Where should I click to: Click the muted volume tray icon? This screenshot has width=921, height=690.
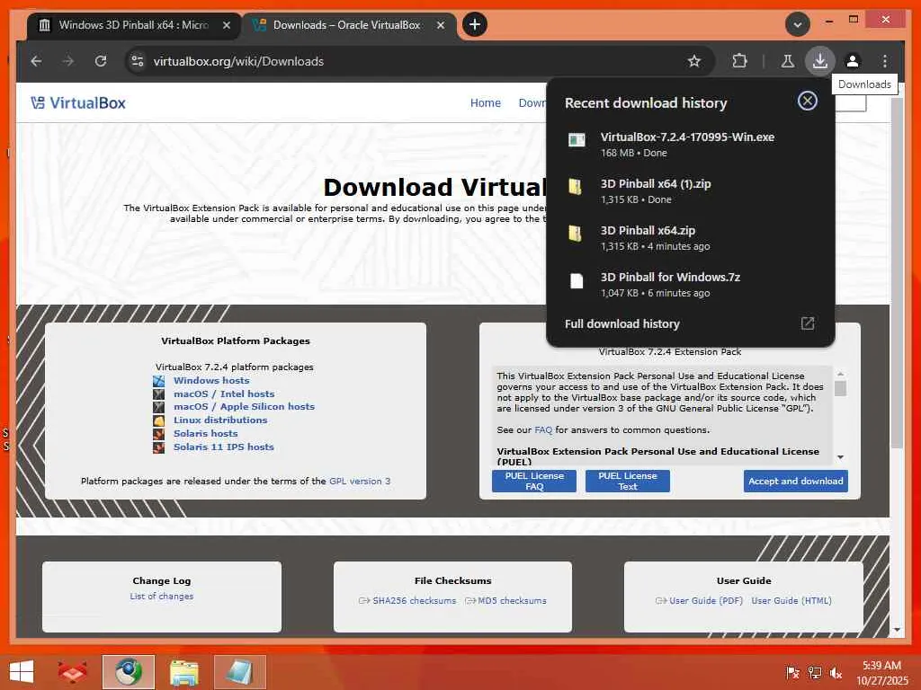point(836,673)
